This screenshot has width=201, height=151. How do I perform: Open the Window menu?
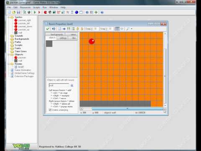54,7
